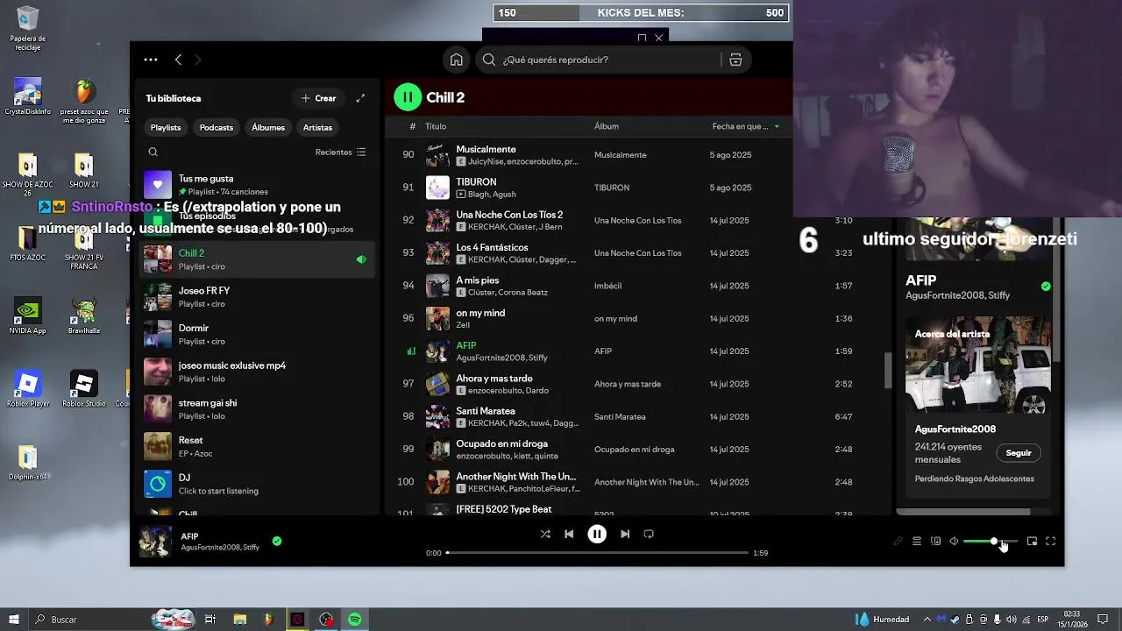The image size is (1122, 631).
Task: Open FL Studio from the taskbar
Action: [268, 620]
